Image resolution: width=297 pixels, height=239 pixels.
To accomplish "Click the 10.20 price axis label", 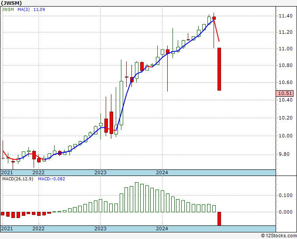I will click(286, 118).
